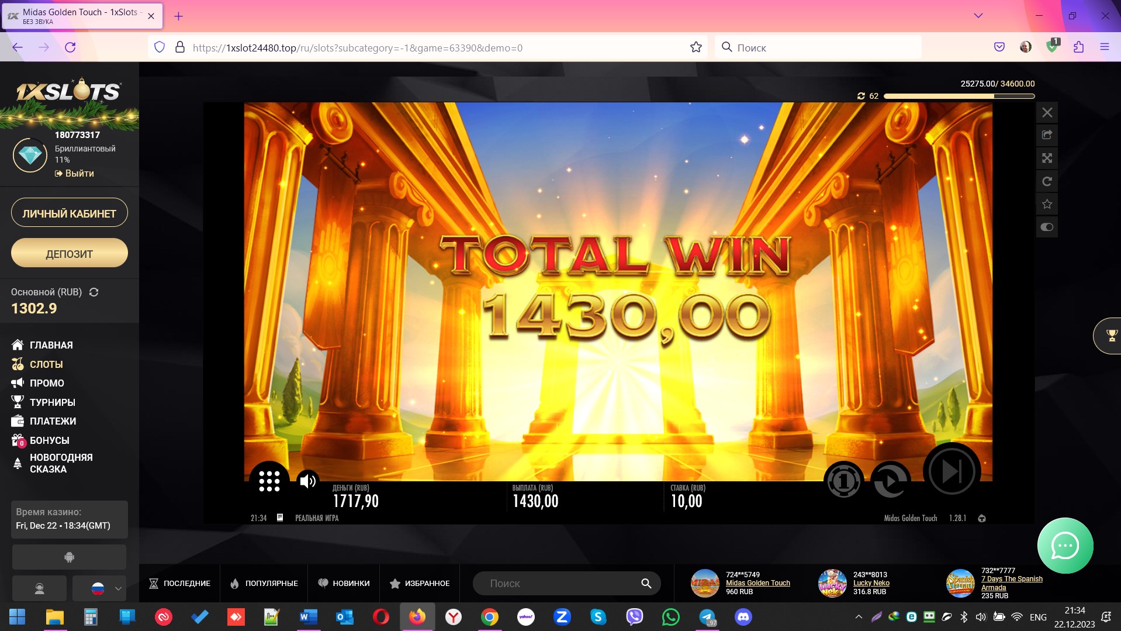Show ПОПУЛЯРНЫЕ games tab
Viewport: 1121px width, 631px height.
(x=264, y=583)
